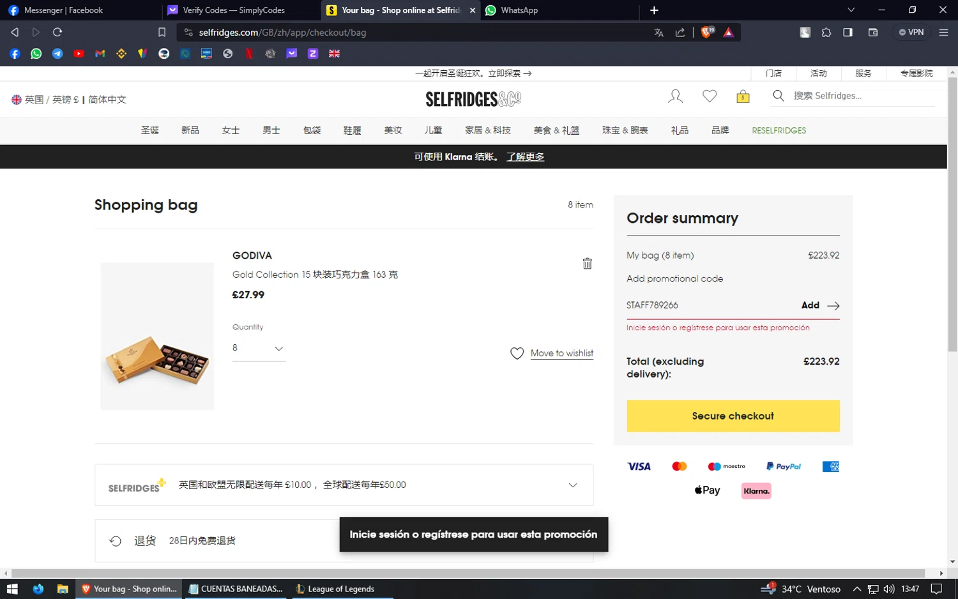The image size is (958, 599).
Task: Open the 珠宝 & 腕表 navigation menu
Action: click(x=625, y=130)
